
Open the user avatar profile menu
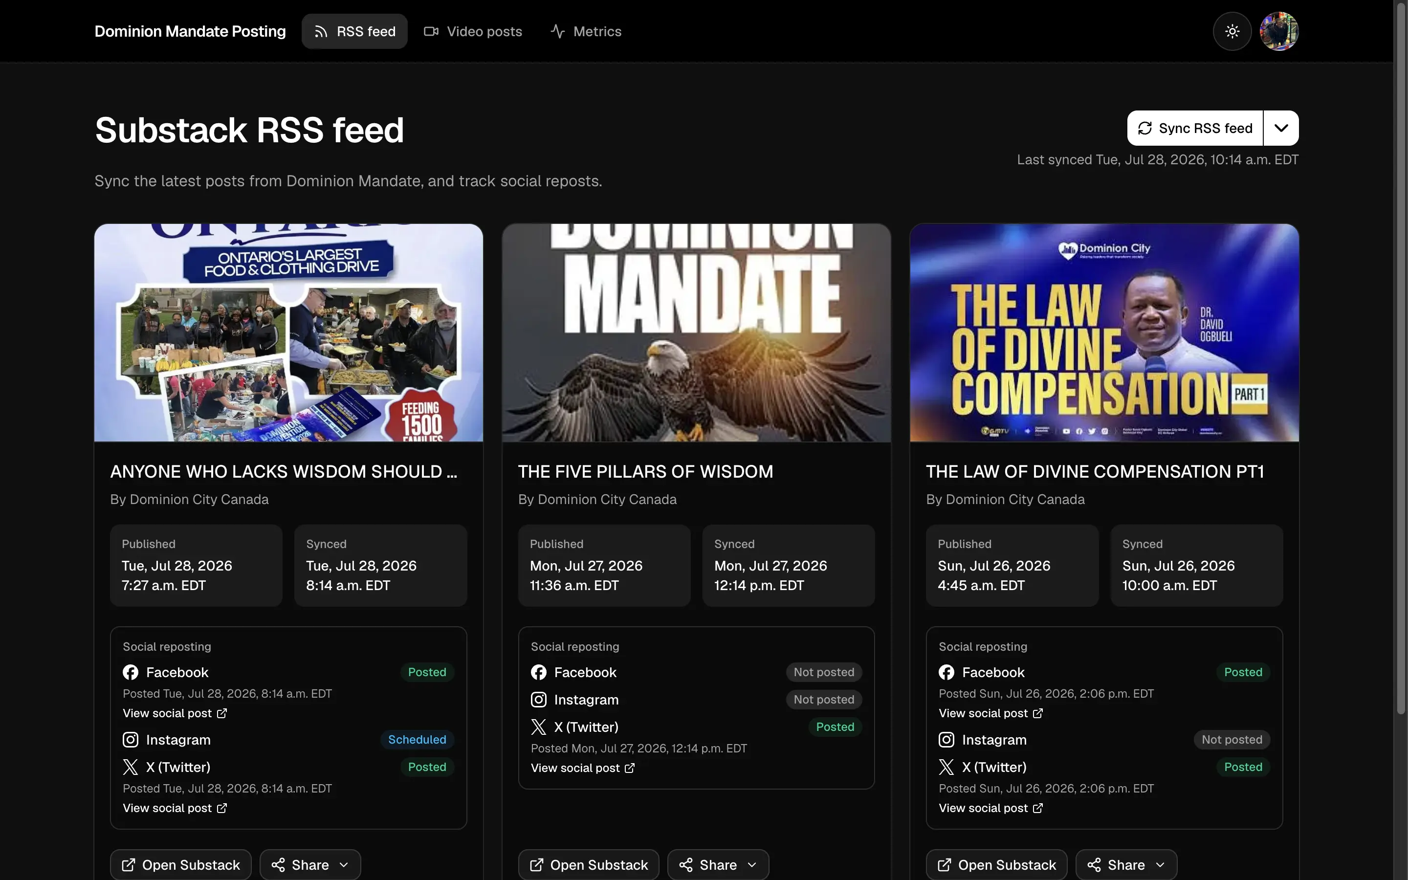pos(1279,31)
